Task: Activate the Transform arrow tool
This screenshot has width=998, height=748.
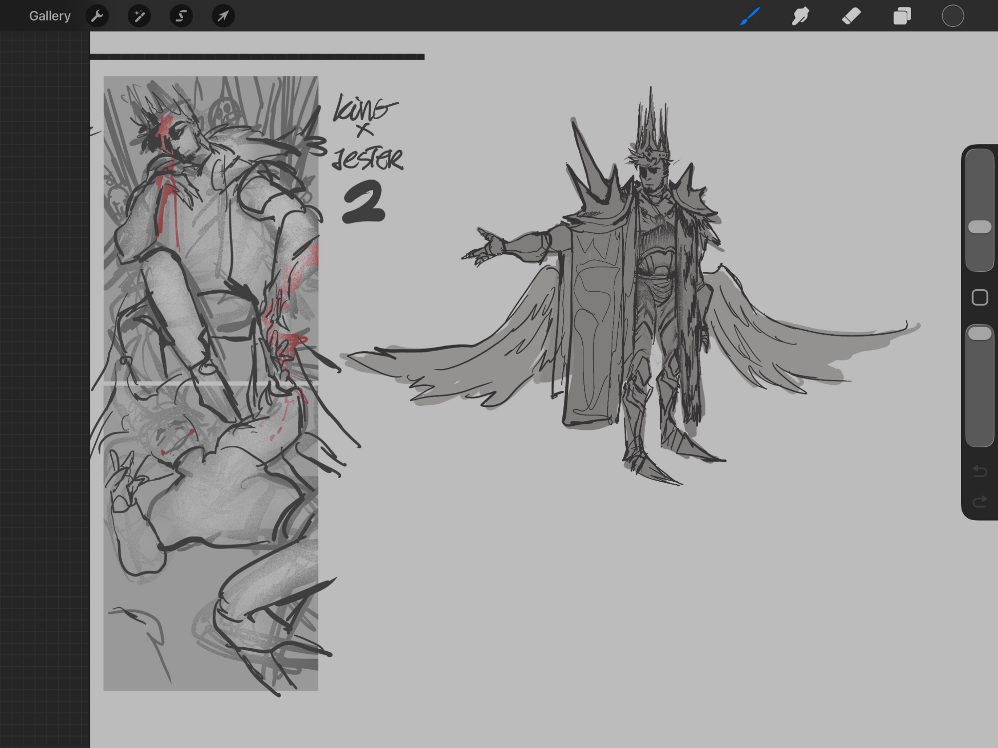Action: [x=223, y=16]
